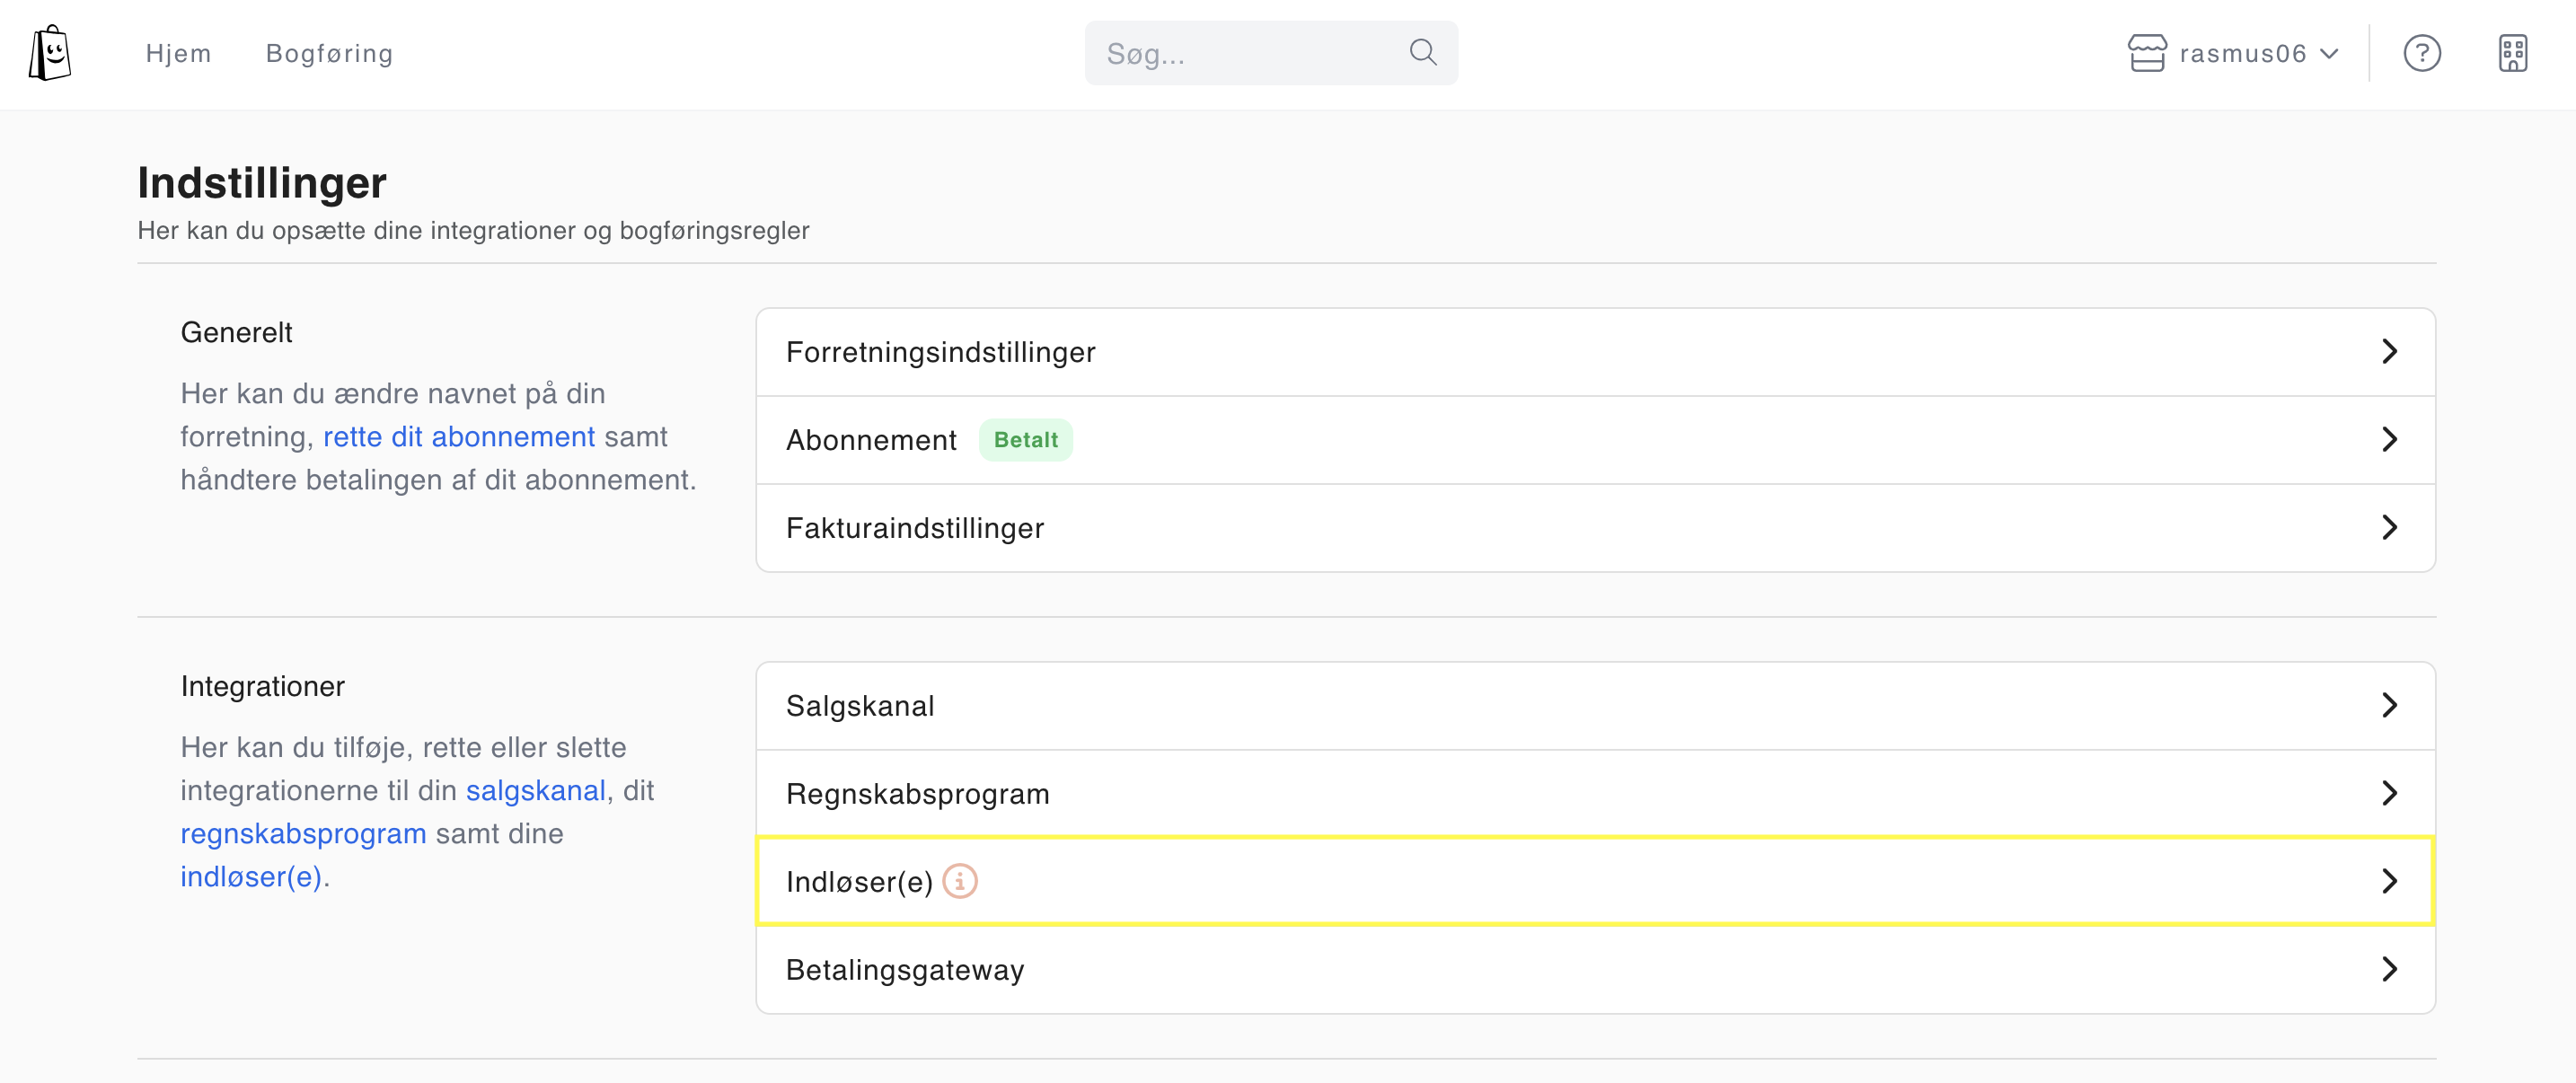This screenshot has width=2576, height=1083.
Task: Follow the 'rette dit abonnement' link
Action: click(x=459, y=437)
